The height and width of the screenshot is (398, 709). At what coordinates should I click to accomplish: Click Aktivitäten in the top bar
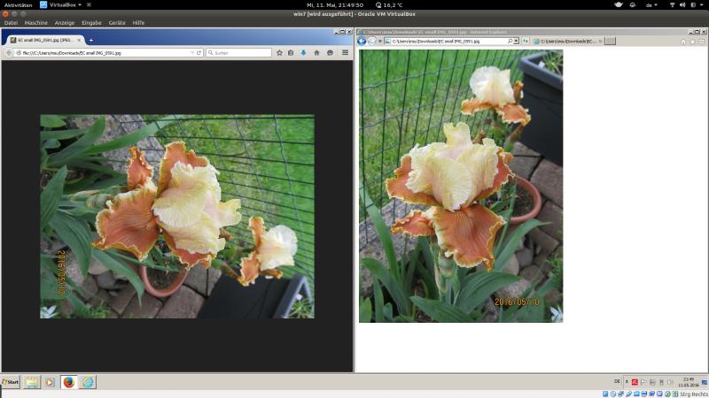click(x=18, y=4)
